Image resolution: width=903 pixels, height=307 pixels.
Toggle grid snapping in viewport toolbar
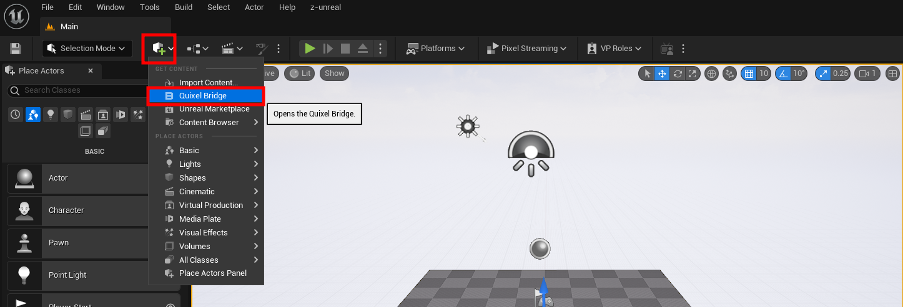[749, 73]
